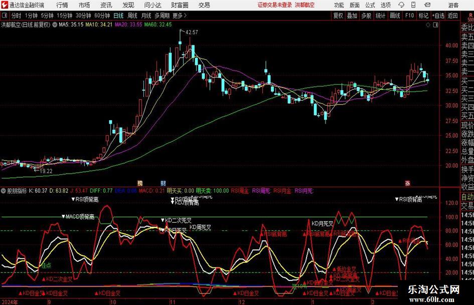Switch to 5分钟 period tab
The width and height of the screenshot is (474, 305).
pos(47,16)
